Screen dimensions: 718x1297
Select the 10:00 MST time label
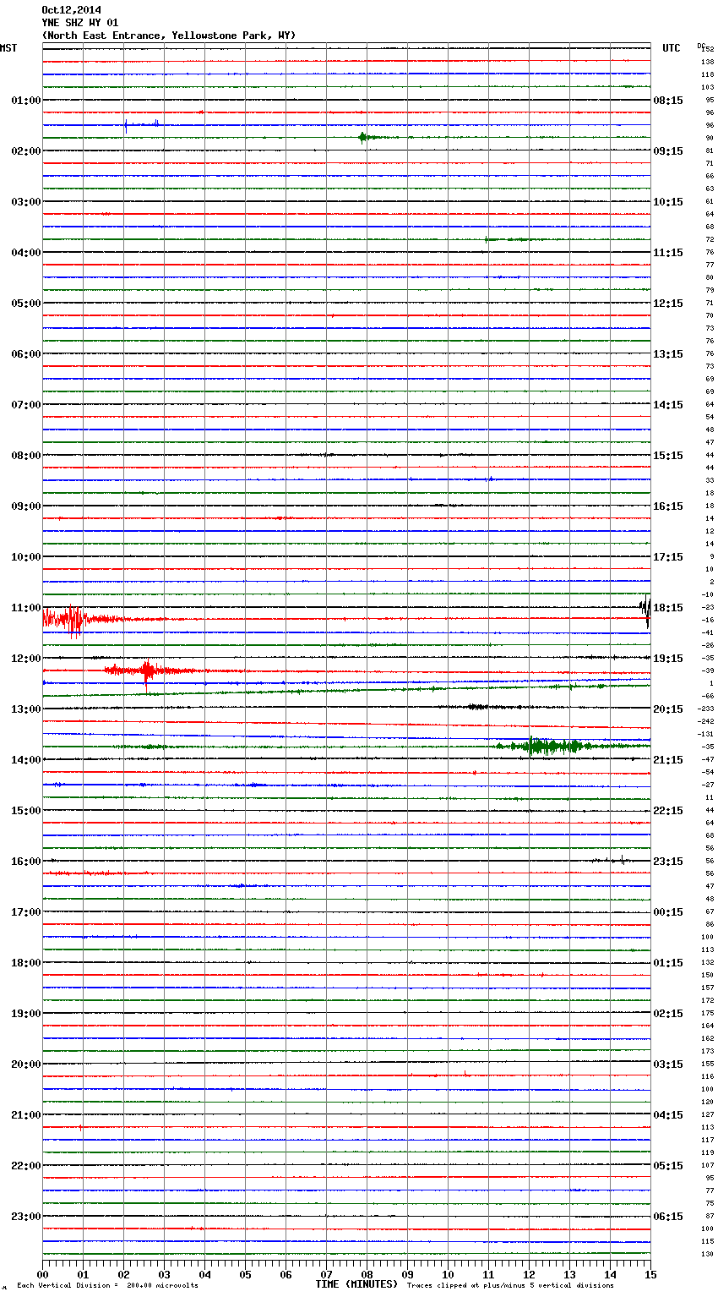(x=26, y=557)
